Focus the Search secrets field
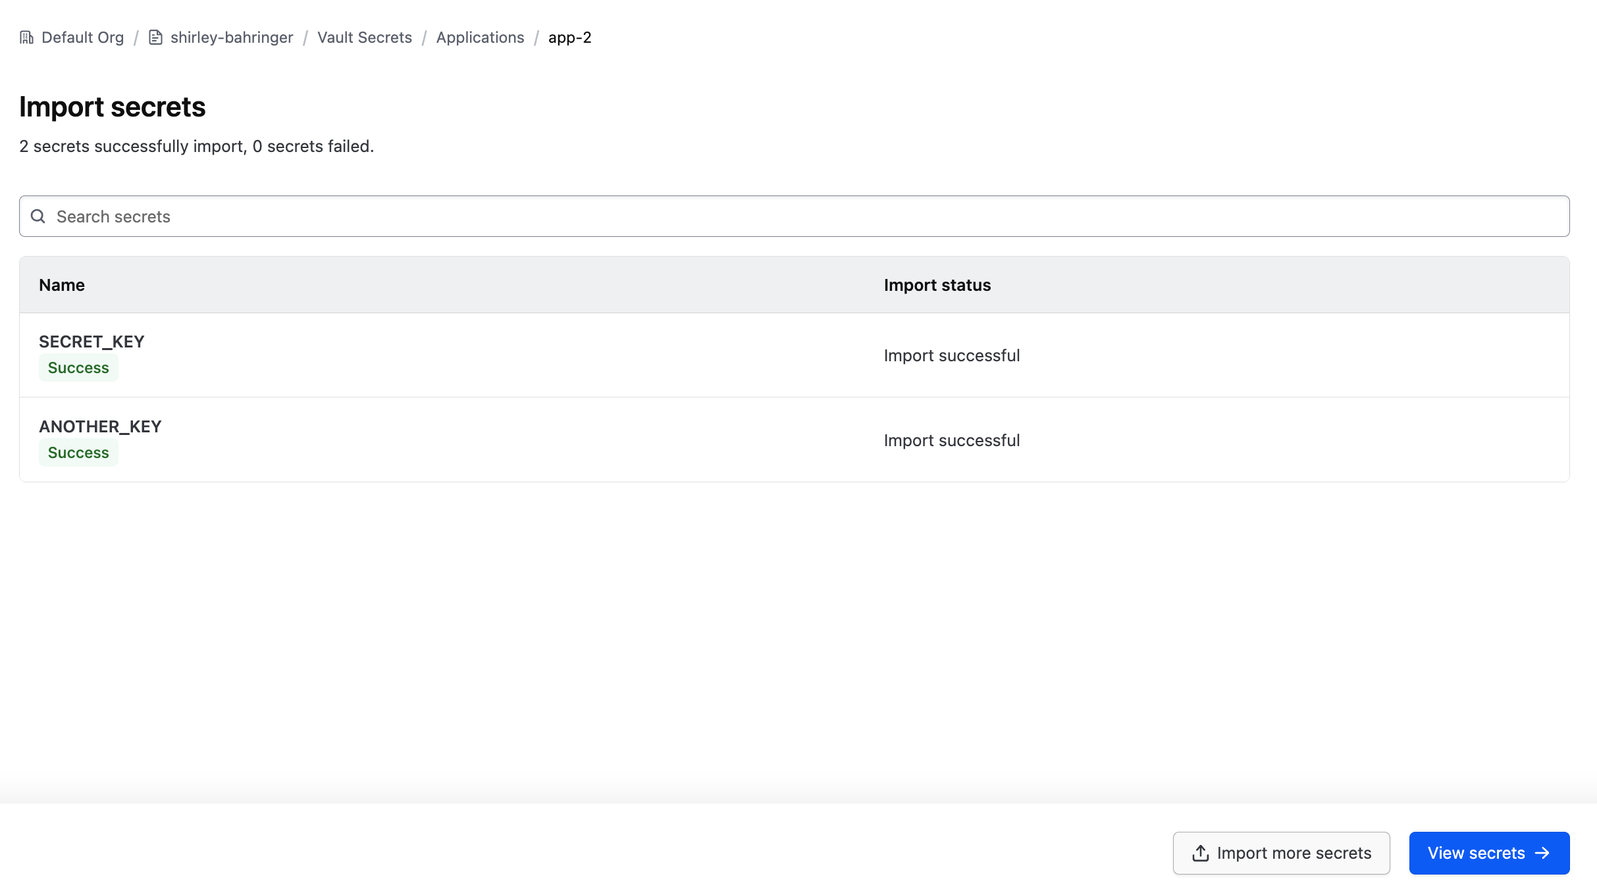Image resolution: width=1597 pixels, height=891 pixels. coord(794,216)
